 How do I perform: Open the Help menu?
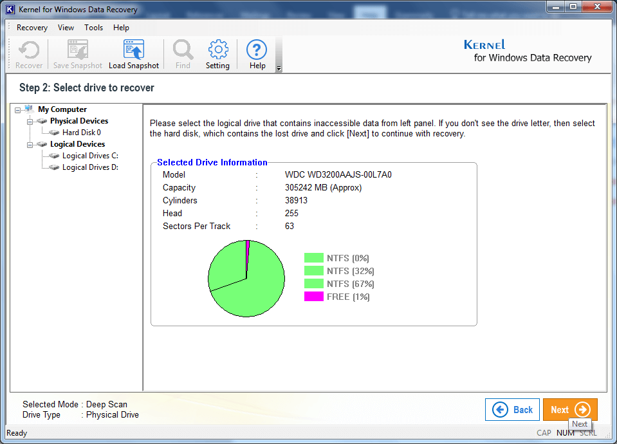coord(121,28)
